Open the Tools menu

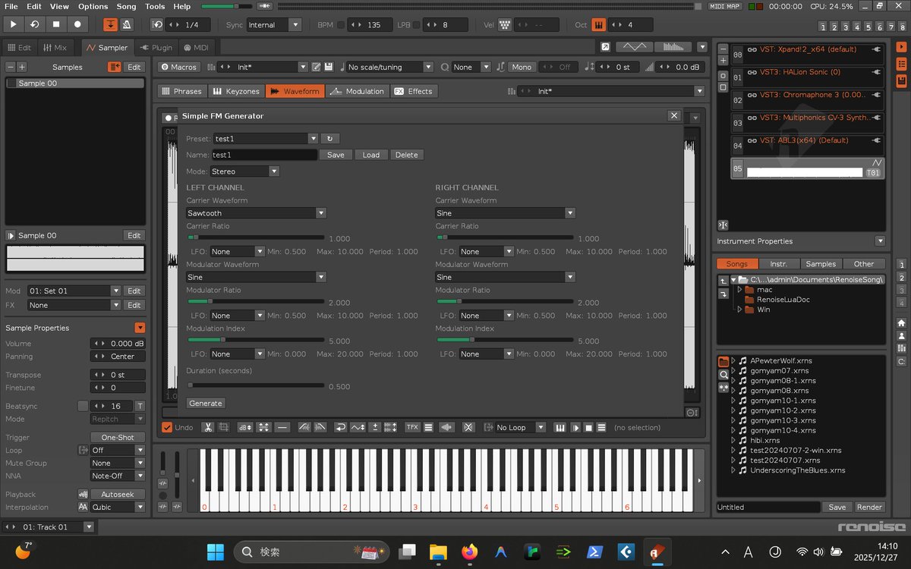click(155, 6)
